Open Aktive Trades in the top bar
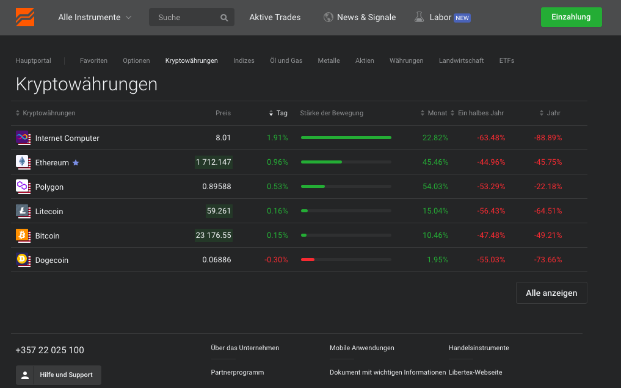Screen dimensions: 621x388 point(275,18)
